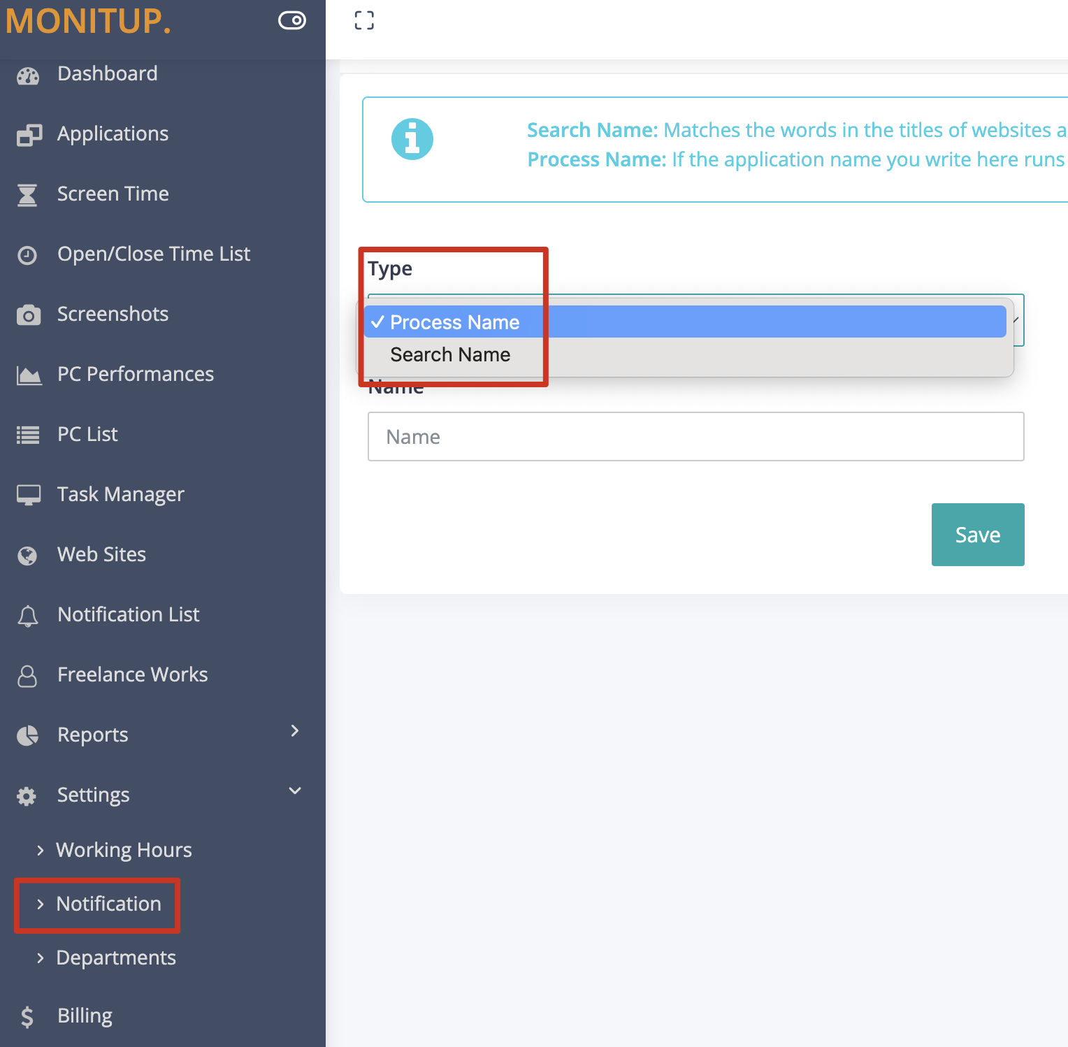
Task: Click the Web Sites globe icon
Action: pyautogui.click(x=27, y=556)
